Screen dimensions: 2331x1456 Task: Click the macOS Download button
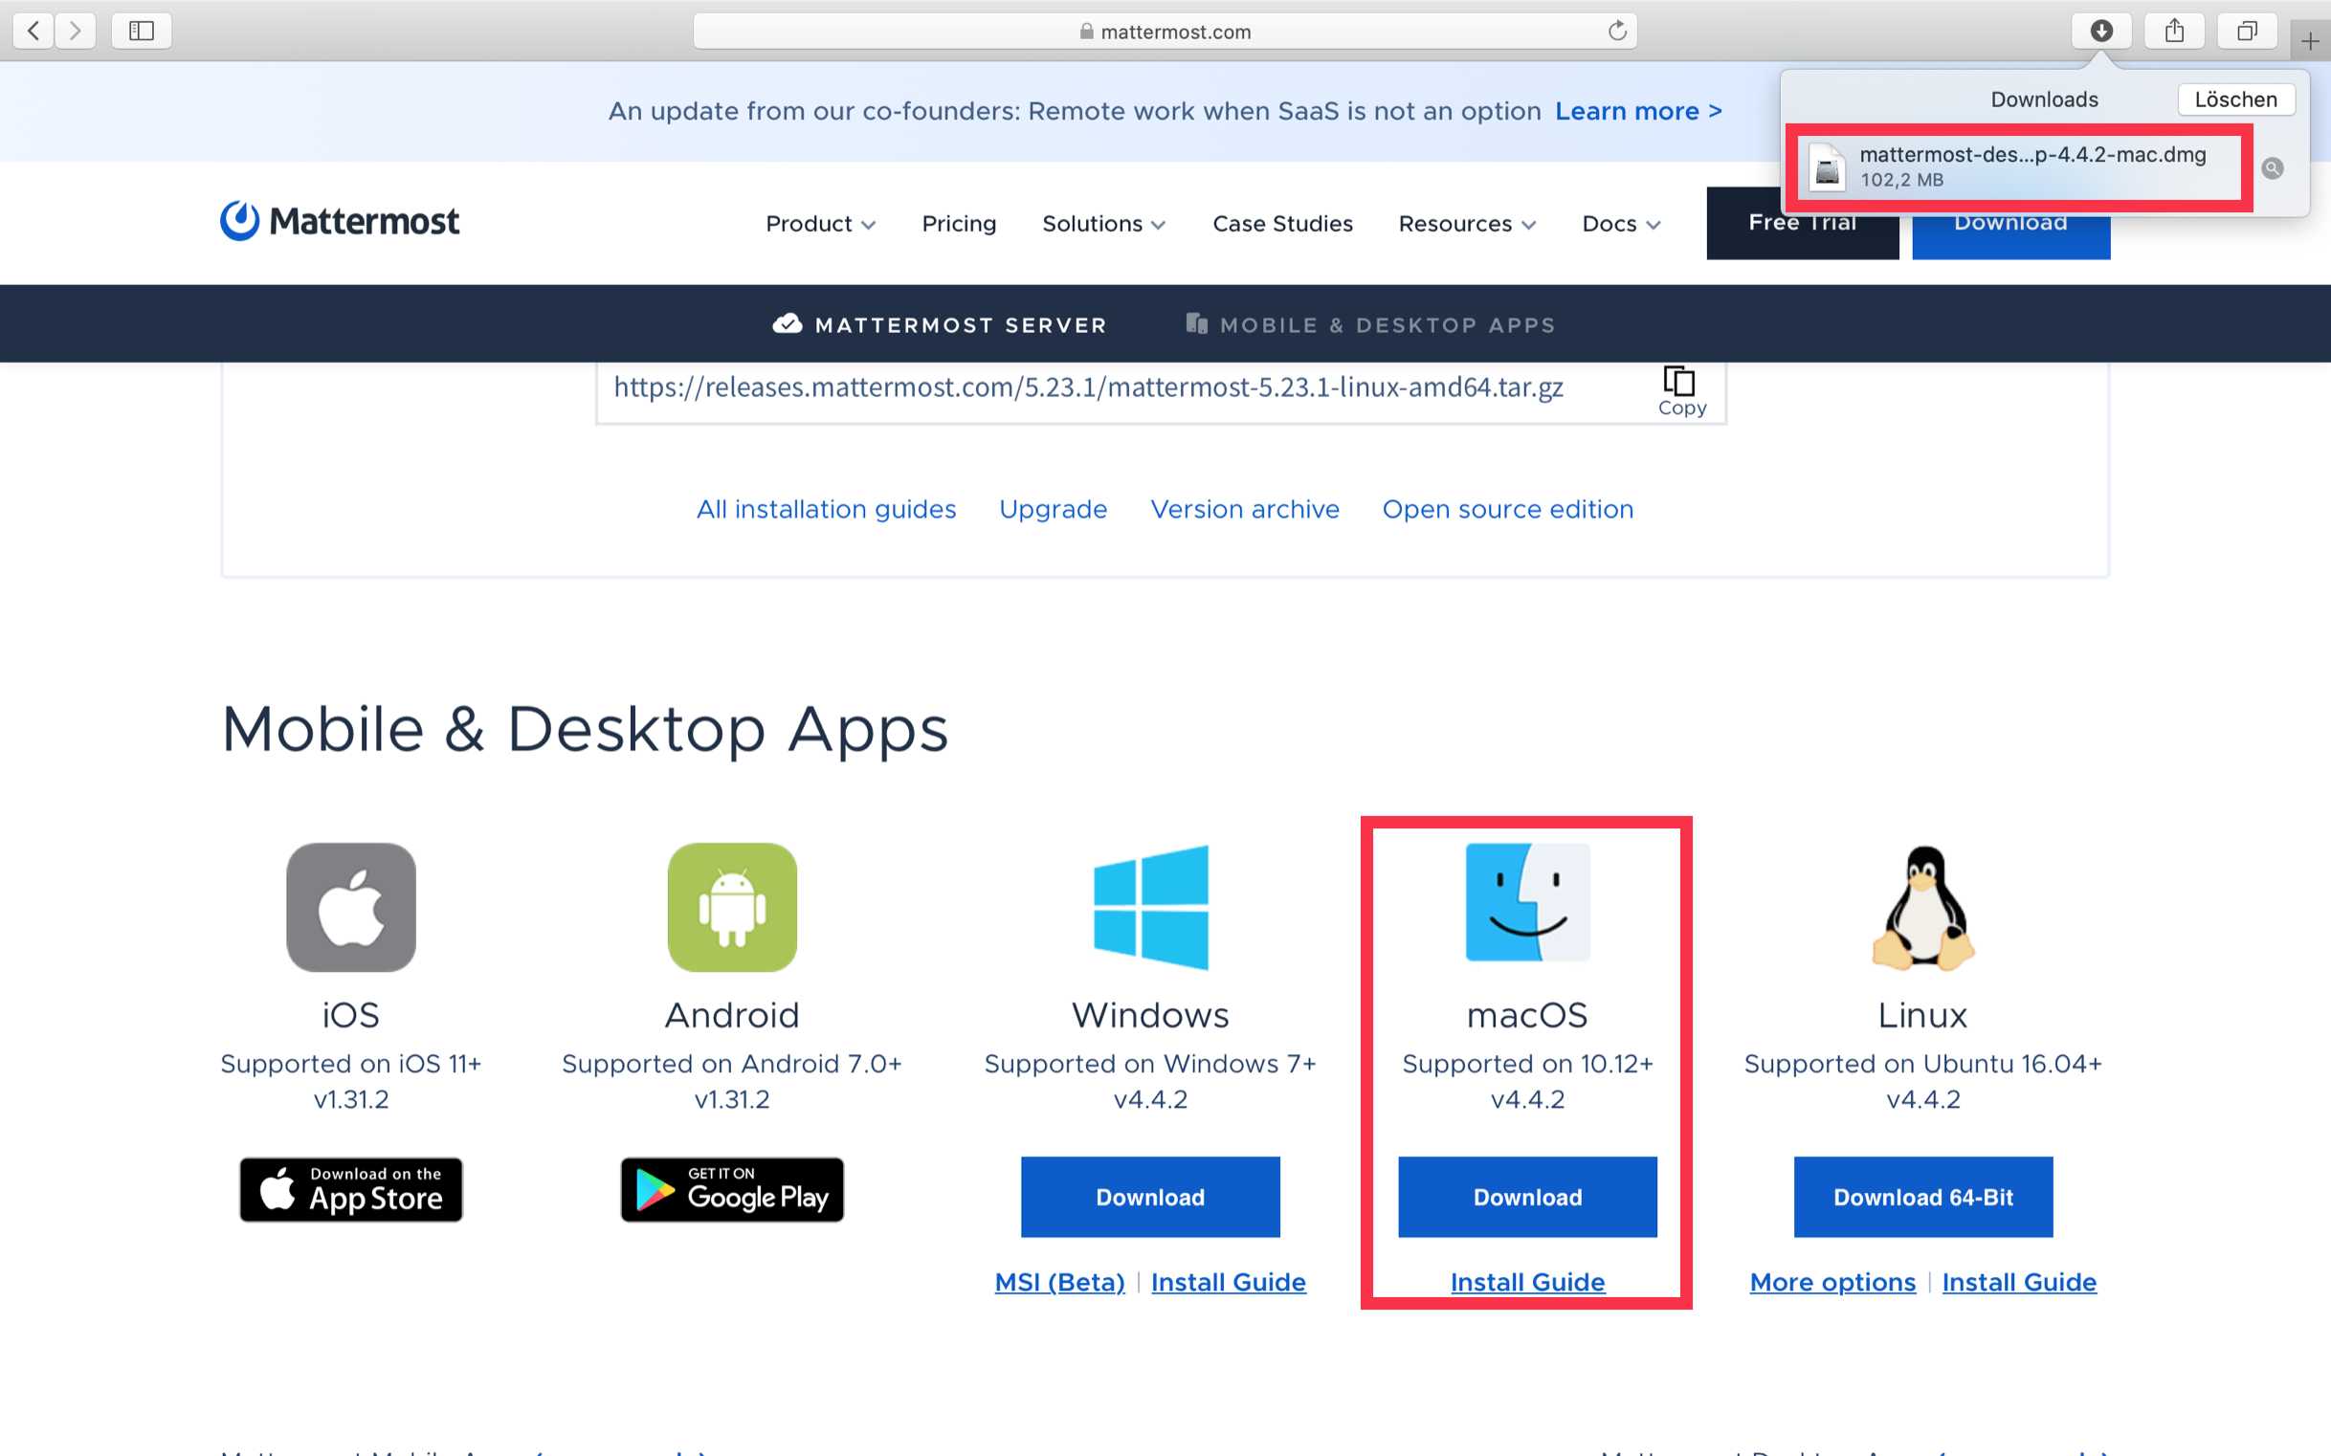click(x=1528, y=1196)
